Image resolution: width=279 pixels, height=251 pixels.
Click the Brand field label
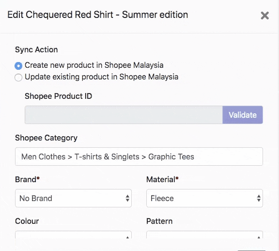coord(27,179)
